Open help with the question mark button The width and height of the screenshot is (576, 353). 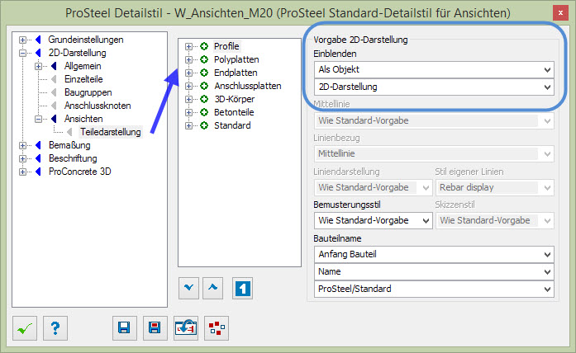(55, 328)
